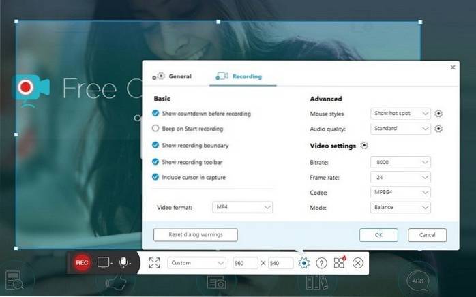Screen dimensions: 476x297
Task: Click the thumbs-up icon at bottom
Action: point(115,282)
